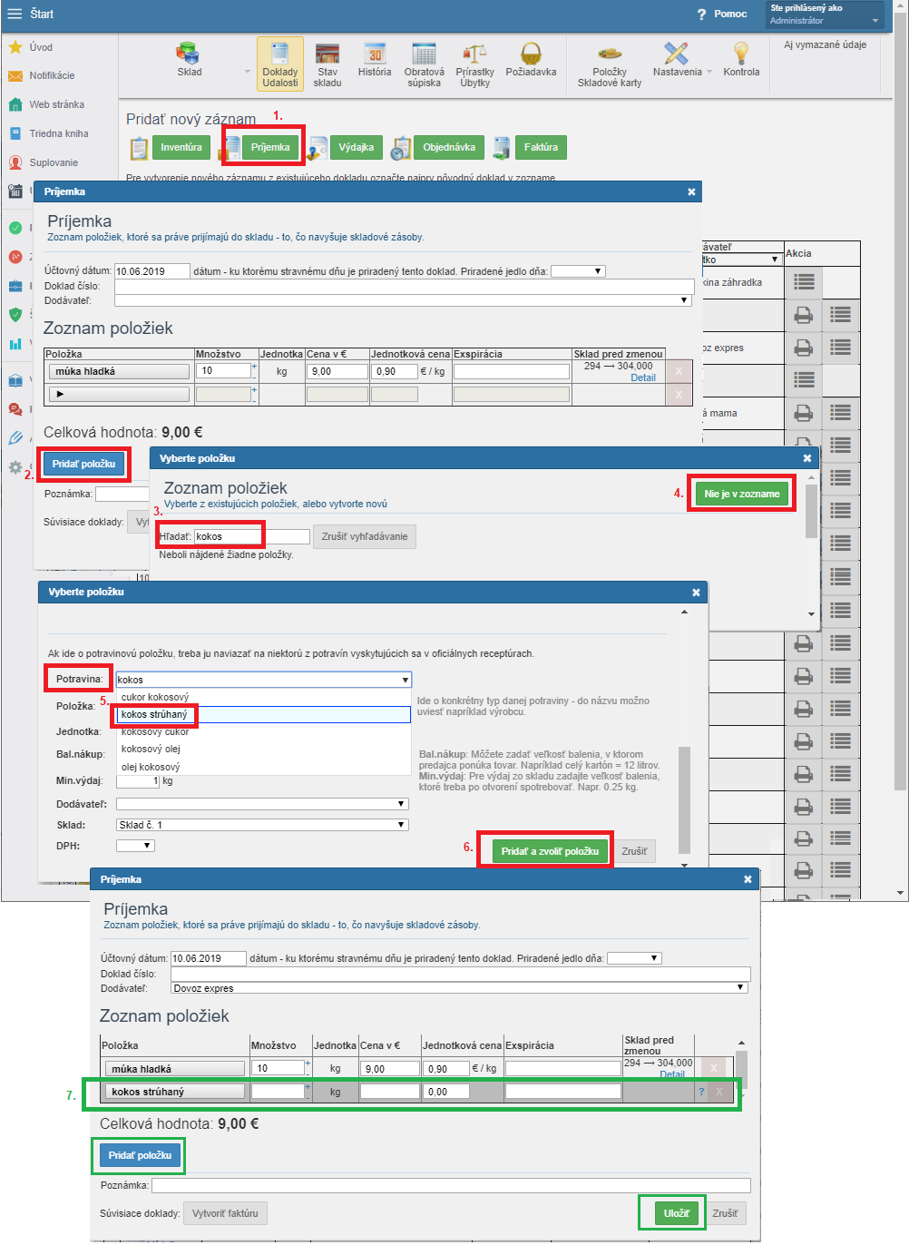Click the green Faktúra button
The image size is (909, 1245).
pyautogui.click(x=541, y=147)
